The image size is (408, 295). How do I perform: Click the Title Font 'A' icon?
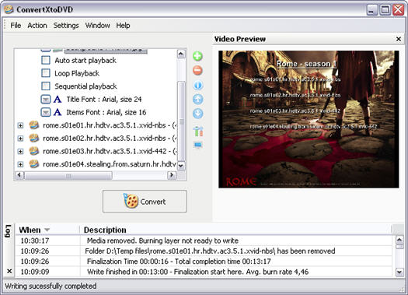point(58,100)
